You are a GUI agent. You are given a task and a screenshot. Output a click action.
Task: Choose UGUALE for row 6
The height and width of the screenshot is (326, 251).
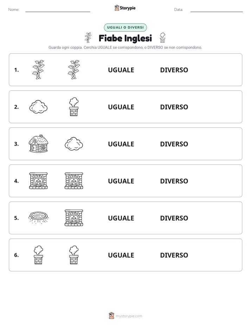pyautogui.click(x=121, y=255)
